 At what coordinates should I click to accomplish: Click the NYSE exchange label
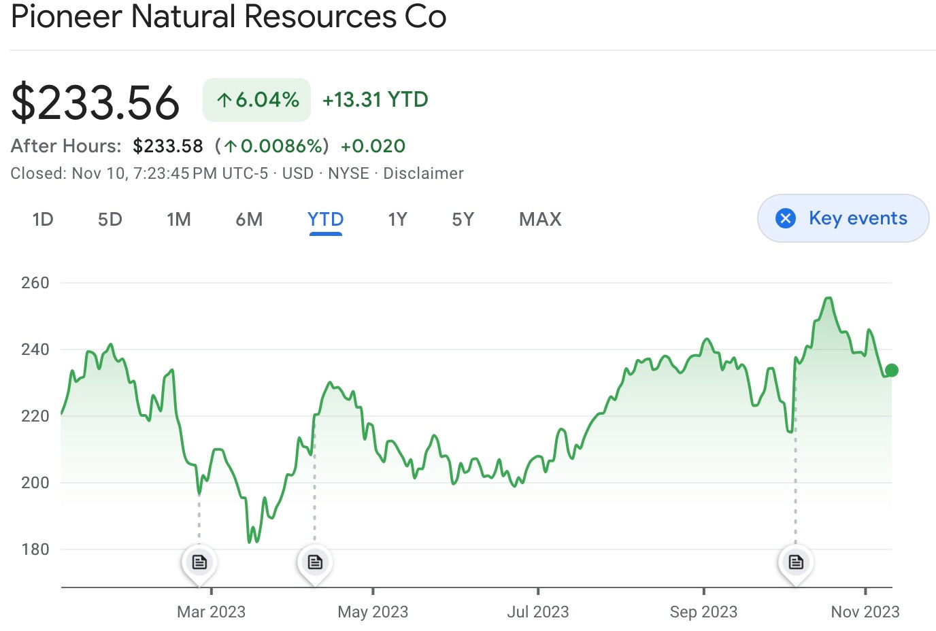pos(348,173)
